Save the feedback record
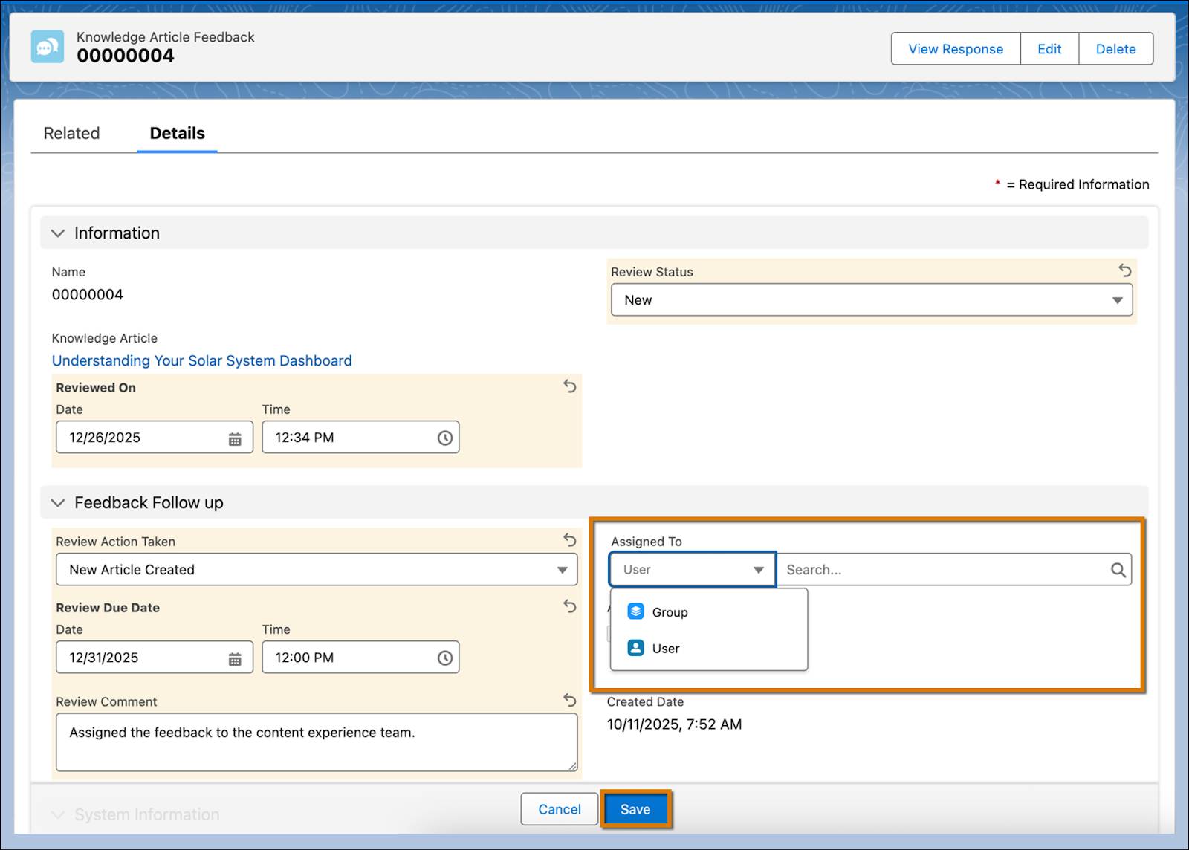 (635, 809)
